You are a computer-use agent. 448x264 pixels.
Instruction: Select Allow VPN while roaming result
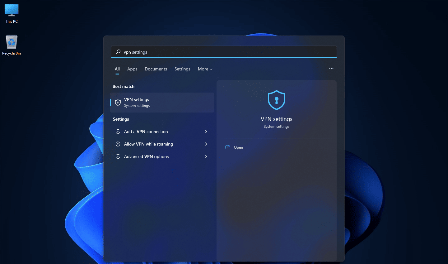[x=162, y=144]
